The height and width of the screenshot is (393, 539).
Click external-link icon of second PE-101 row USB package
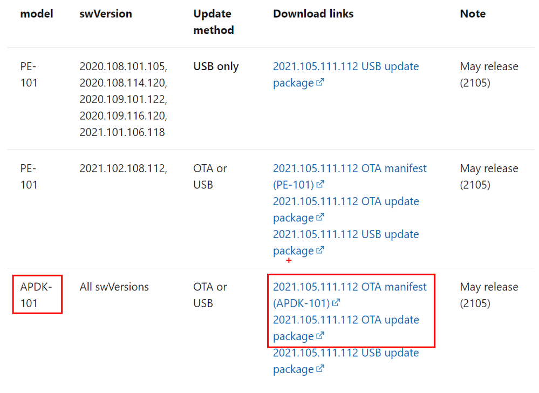[320, 250]
